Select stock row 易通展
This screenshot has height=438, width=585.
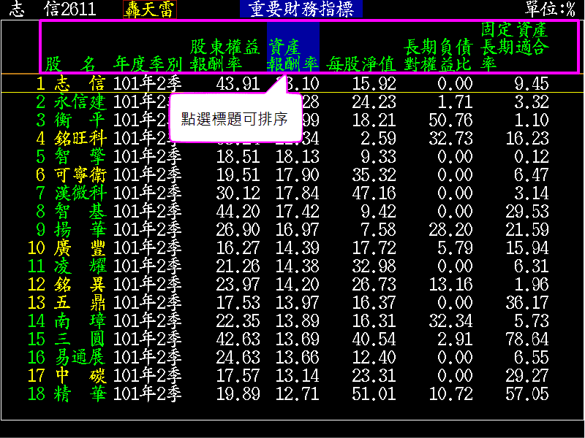[80, 357]
